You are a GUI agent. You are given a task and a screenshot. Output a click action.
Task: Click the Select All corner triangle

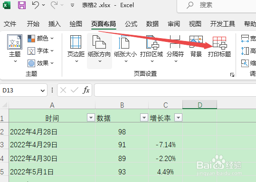pos(4,105)
